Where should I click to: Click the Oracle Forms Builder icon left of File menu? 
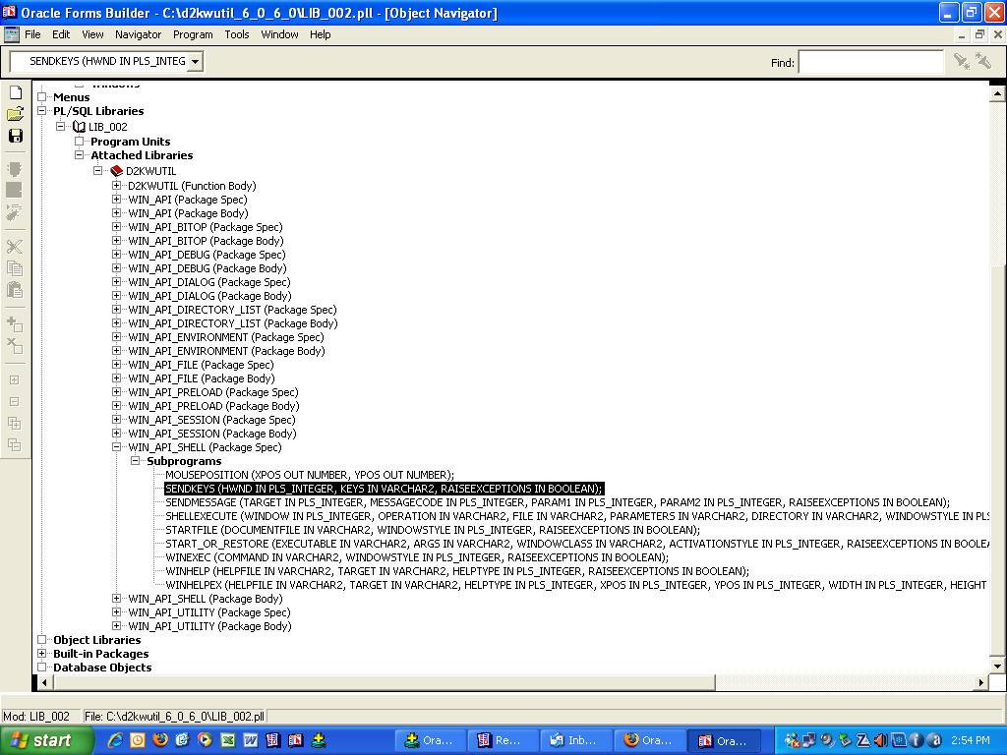coord(12,34)
